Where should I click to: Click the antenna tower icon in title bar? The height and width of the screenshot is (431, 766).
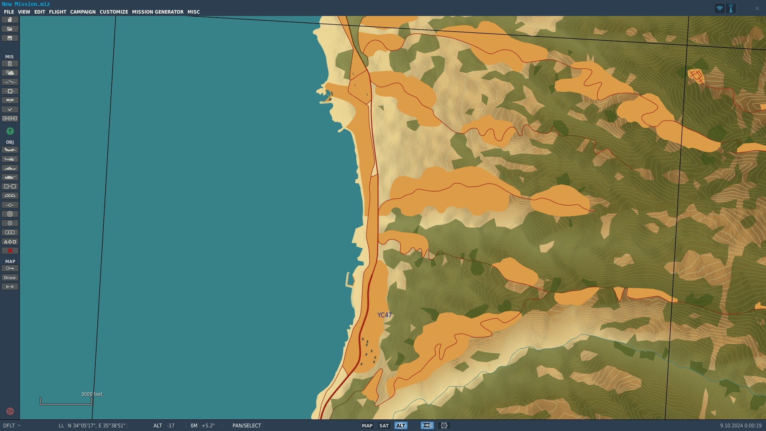click(x=731, y=8)
